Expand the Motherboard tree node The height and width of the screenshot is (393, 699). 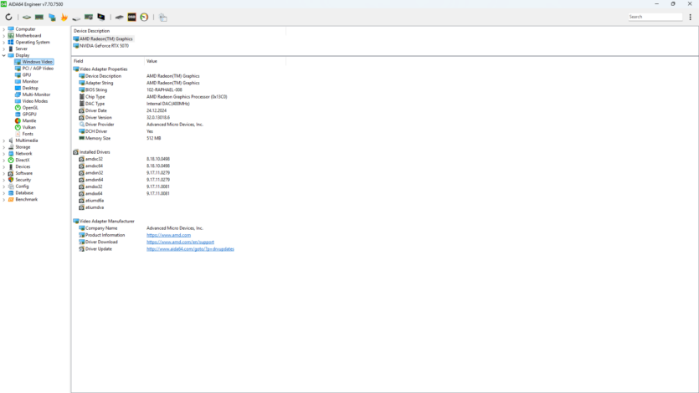(4, 36)
